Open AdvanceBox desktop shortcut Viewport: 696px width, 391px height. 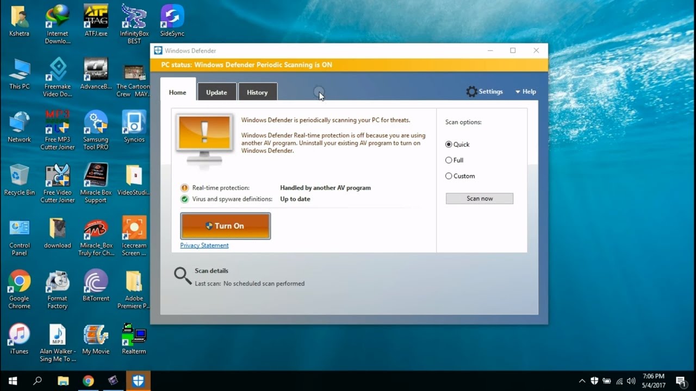(x=96, y=73)
